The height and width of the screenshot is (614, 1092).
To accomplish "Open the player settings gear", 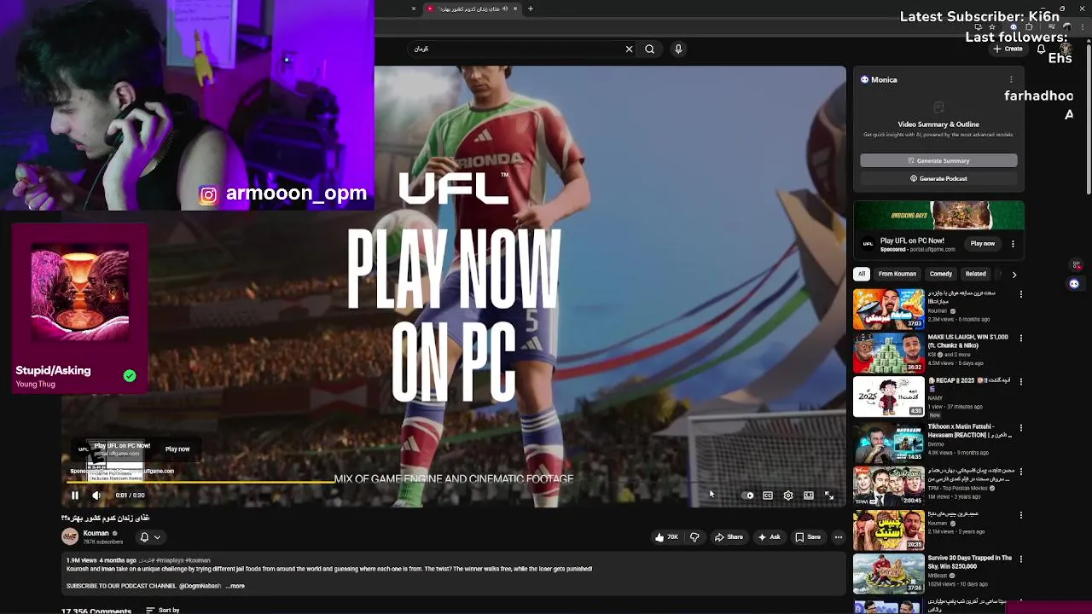I will (788, 495).
